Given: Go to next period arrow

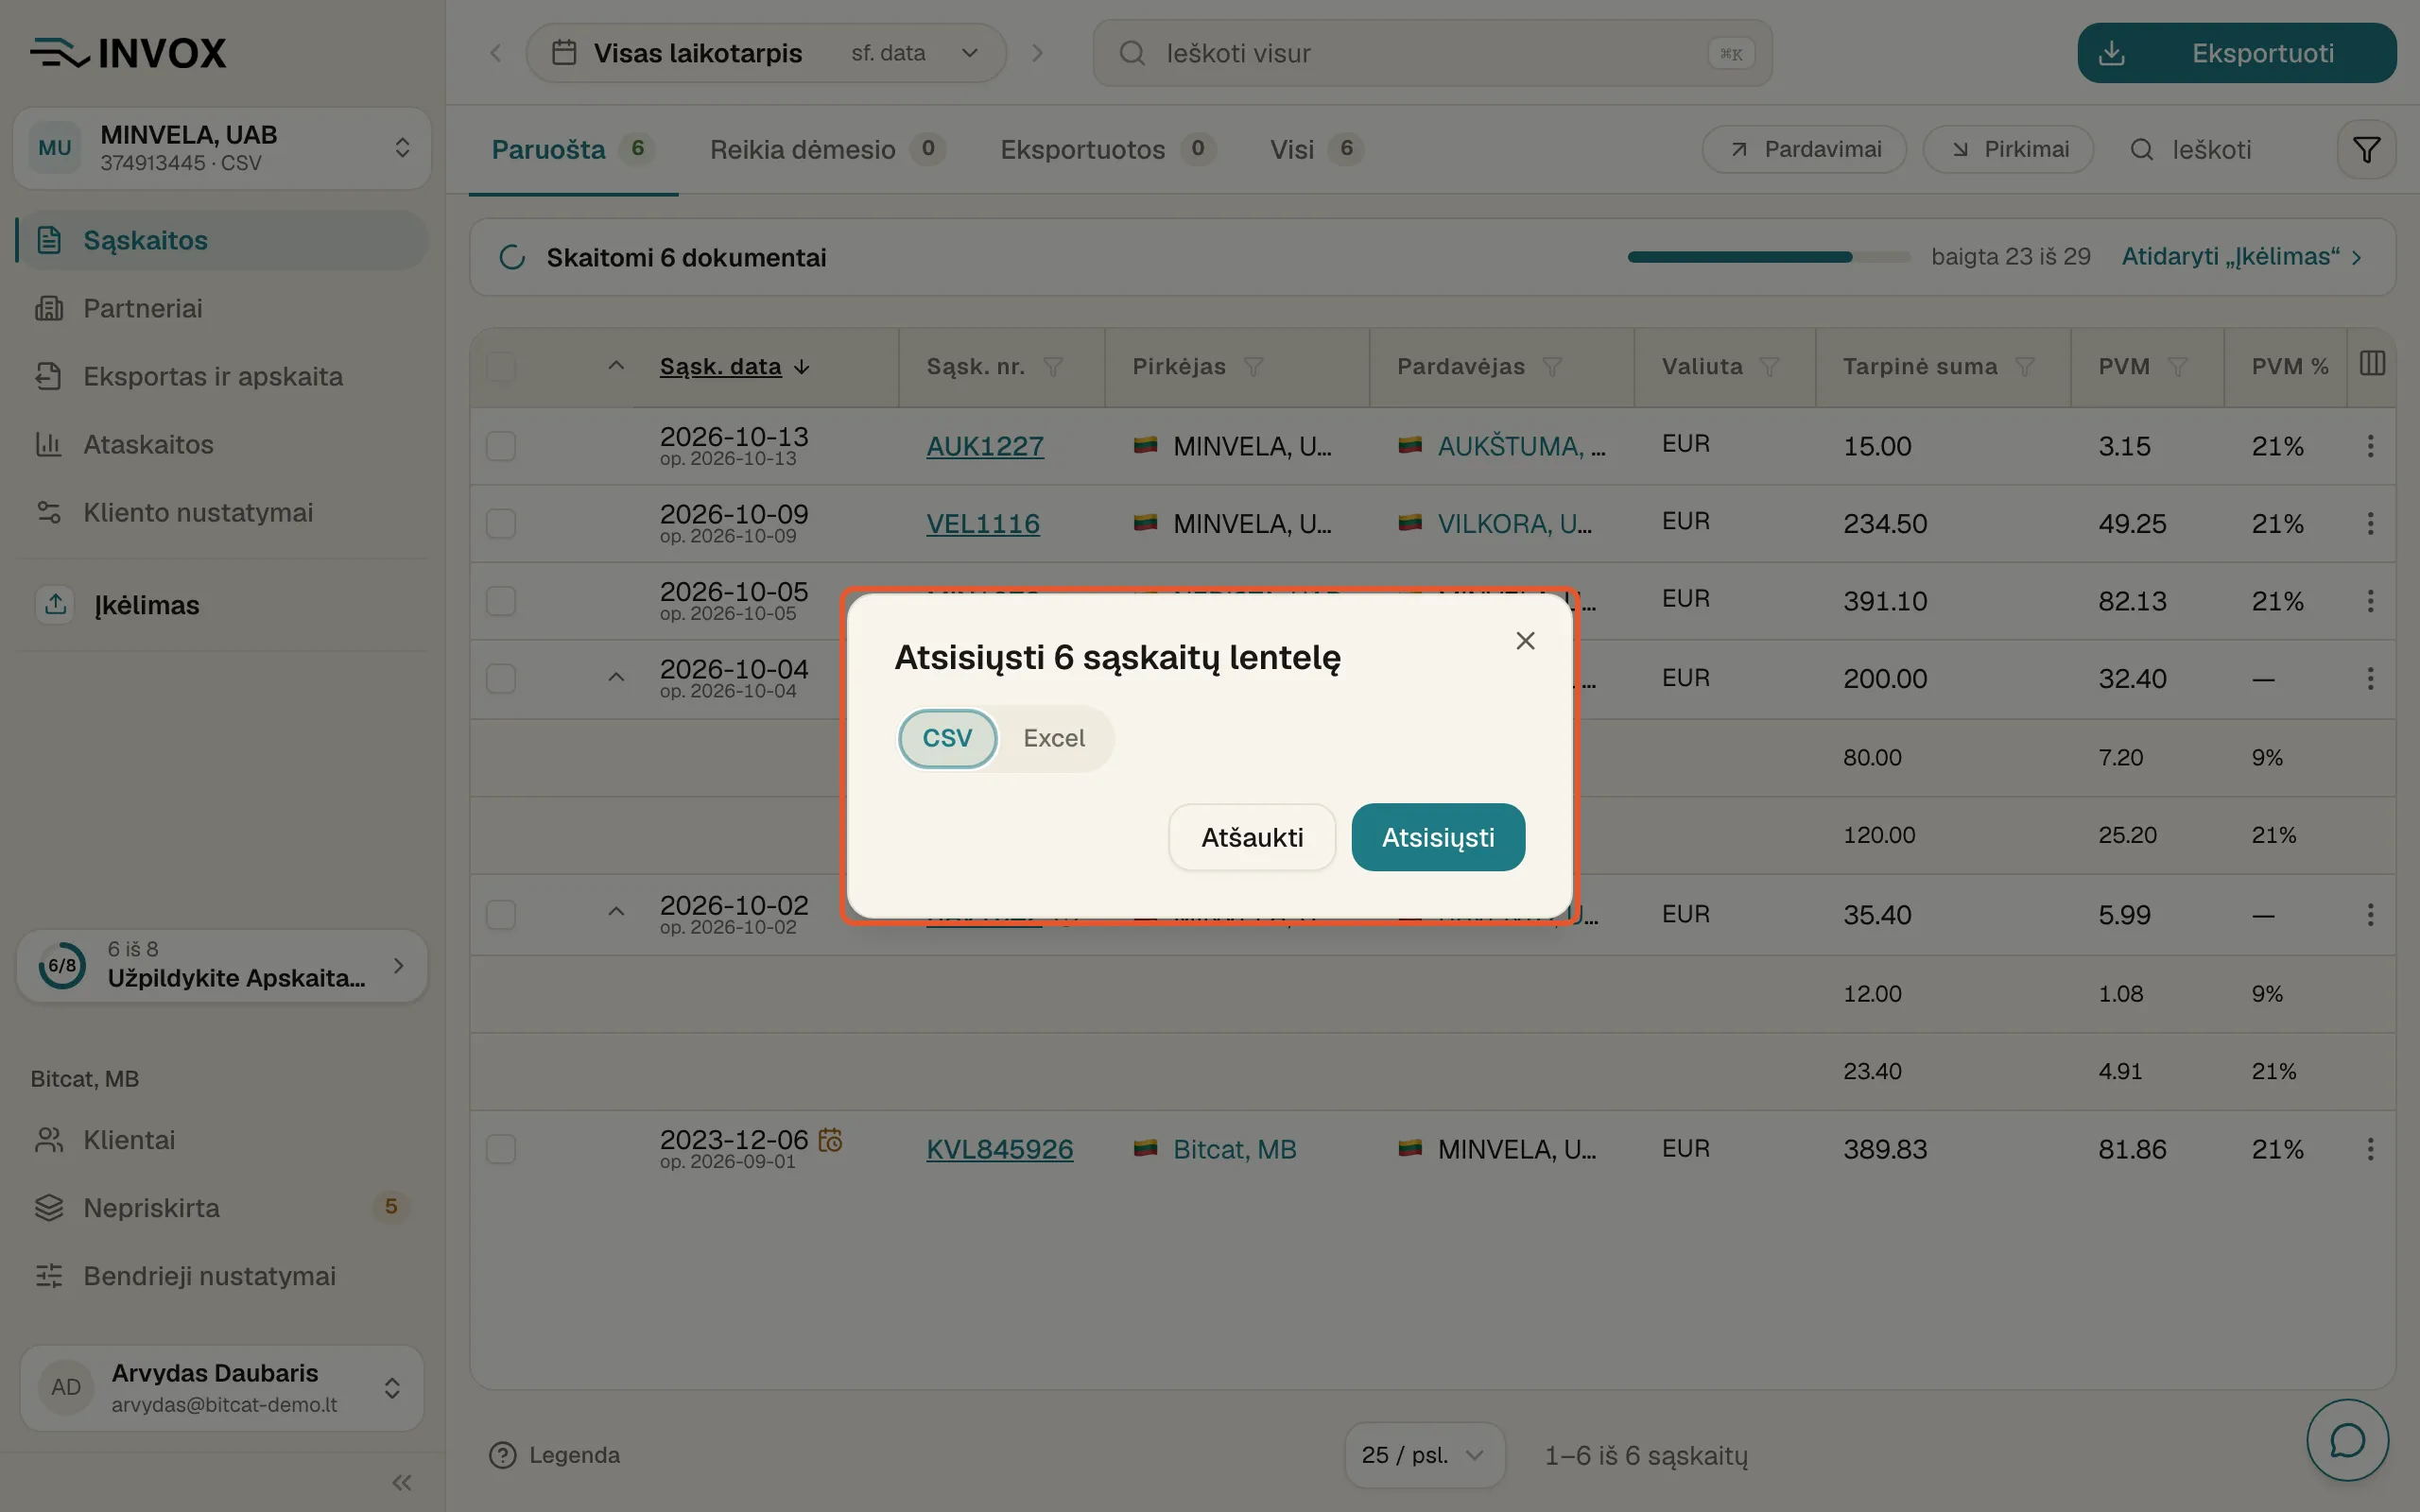Looking at the screenshot, I should click(x=1037, y=53).
